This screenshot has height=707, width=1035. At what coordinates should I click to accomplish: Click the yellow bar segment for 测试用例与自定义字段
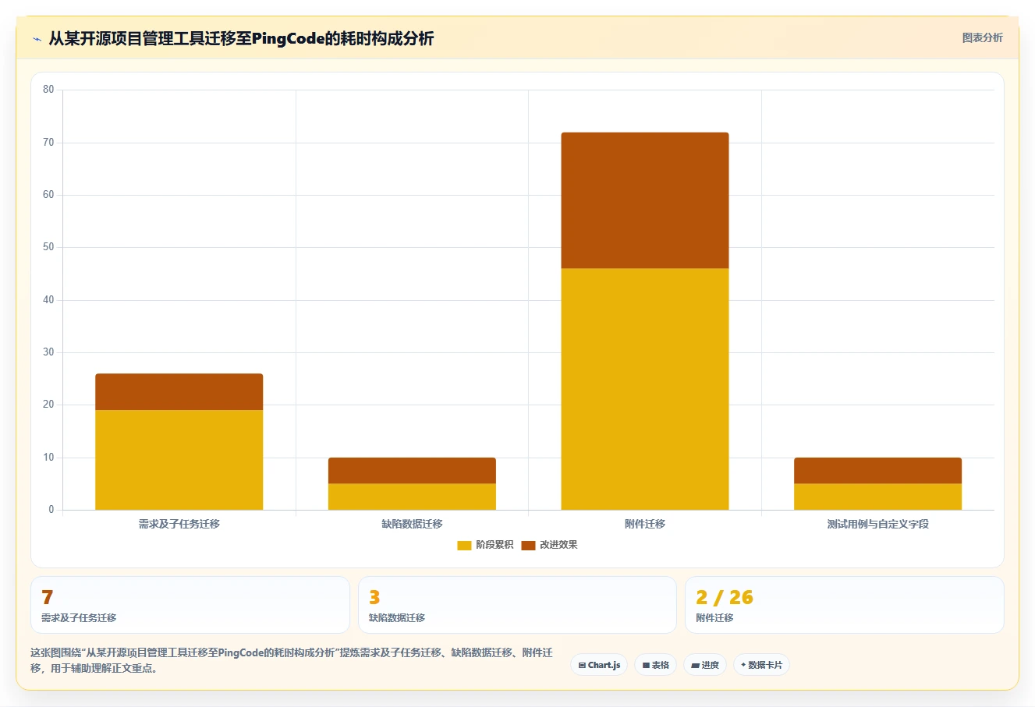click(x=877, y=497)
